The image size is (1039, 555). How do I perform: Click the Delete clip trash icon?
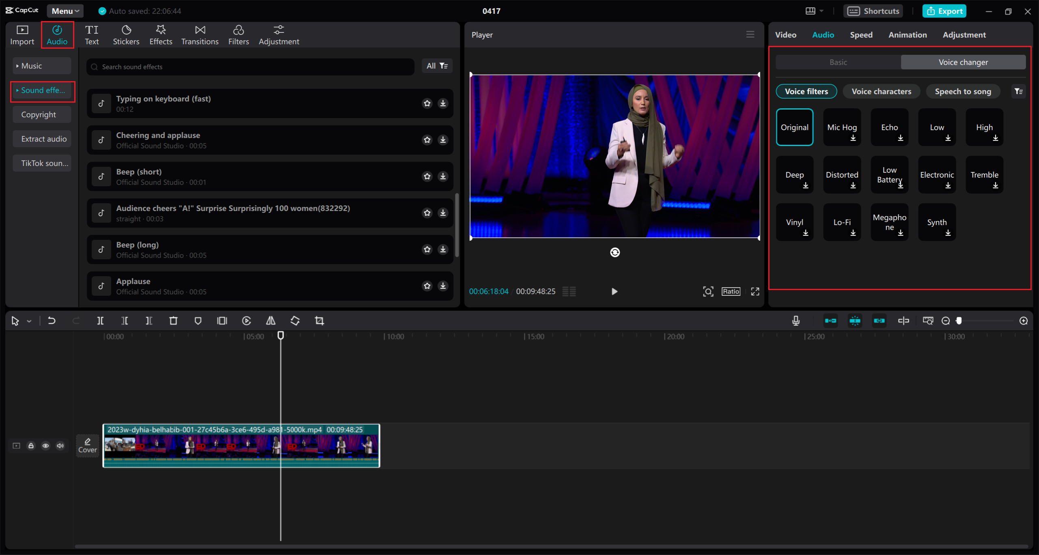(173, 321)
